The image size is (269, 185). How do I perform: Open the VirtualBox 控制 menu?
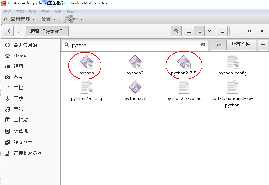[20, 12]
